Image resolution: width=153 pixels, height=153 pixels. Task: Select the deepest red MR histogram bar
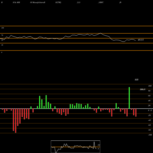16,121
